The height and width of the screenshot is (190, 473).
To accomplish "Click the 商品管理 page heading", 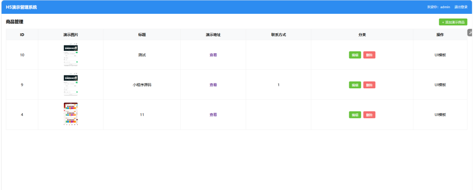I will pos(14,22).
